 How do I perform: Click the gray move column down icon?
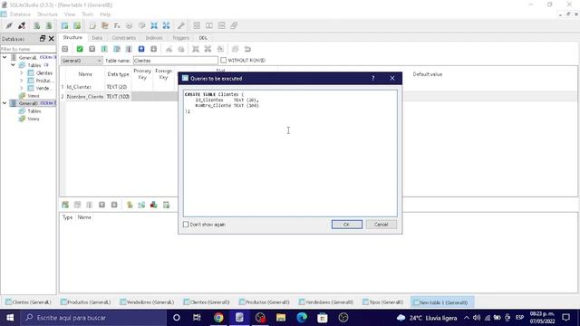pyautogui.click(x=153, y=49)
